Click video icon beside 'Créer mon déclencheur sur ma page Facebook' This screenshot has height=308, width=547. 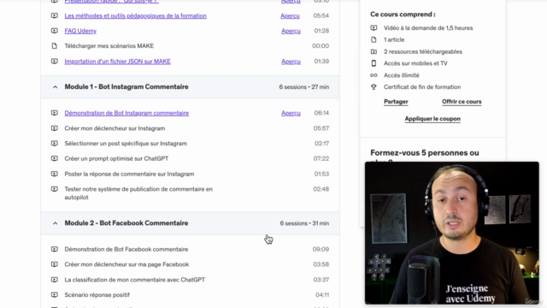point(55,264)
